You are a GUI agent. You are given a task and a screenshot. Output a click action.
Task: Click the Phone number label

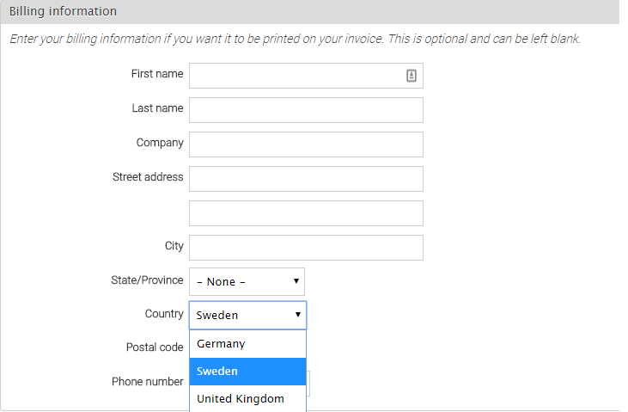coord(148,381)
